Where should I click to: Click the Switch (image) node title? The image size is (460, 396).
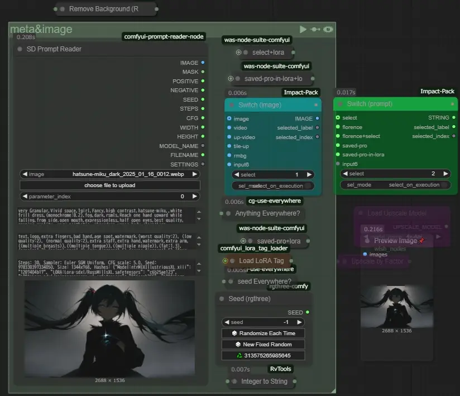point(260,105)
